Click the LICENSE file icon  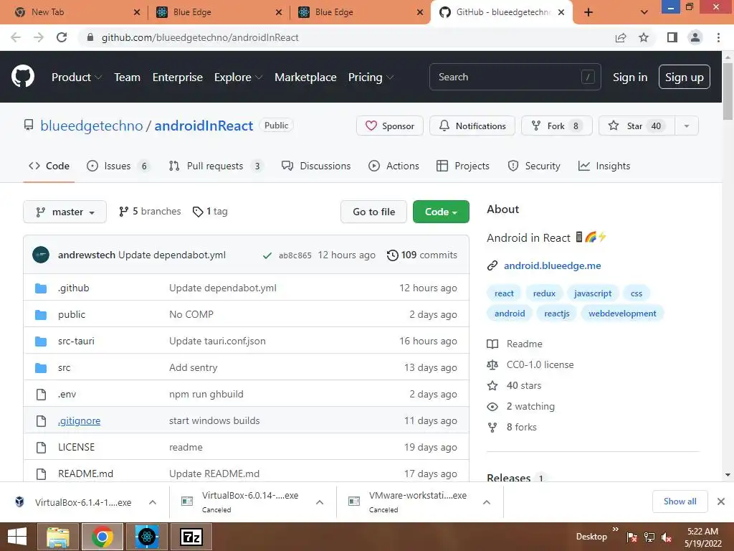(41, 448)
